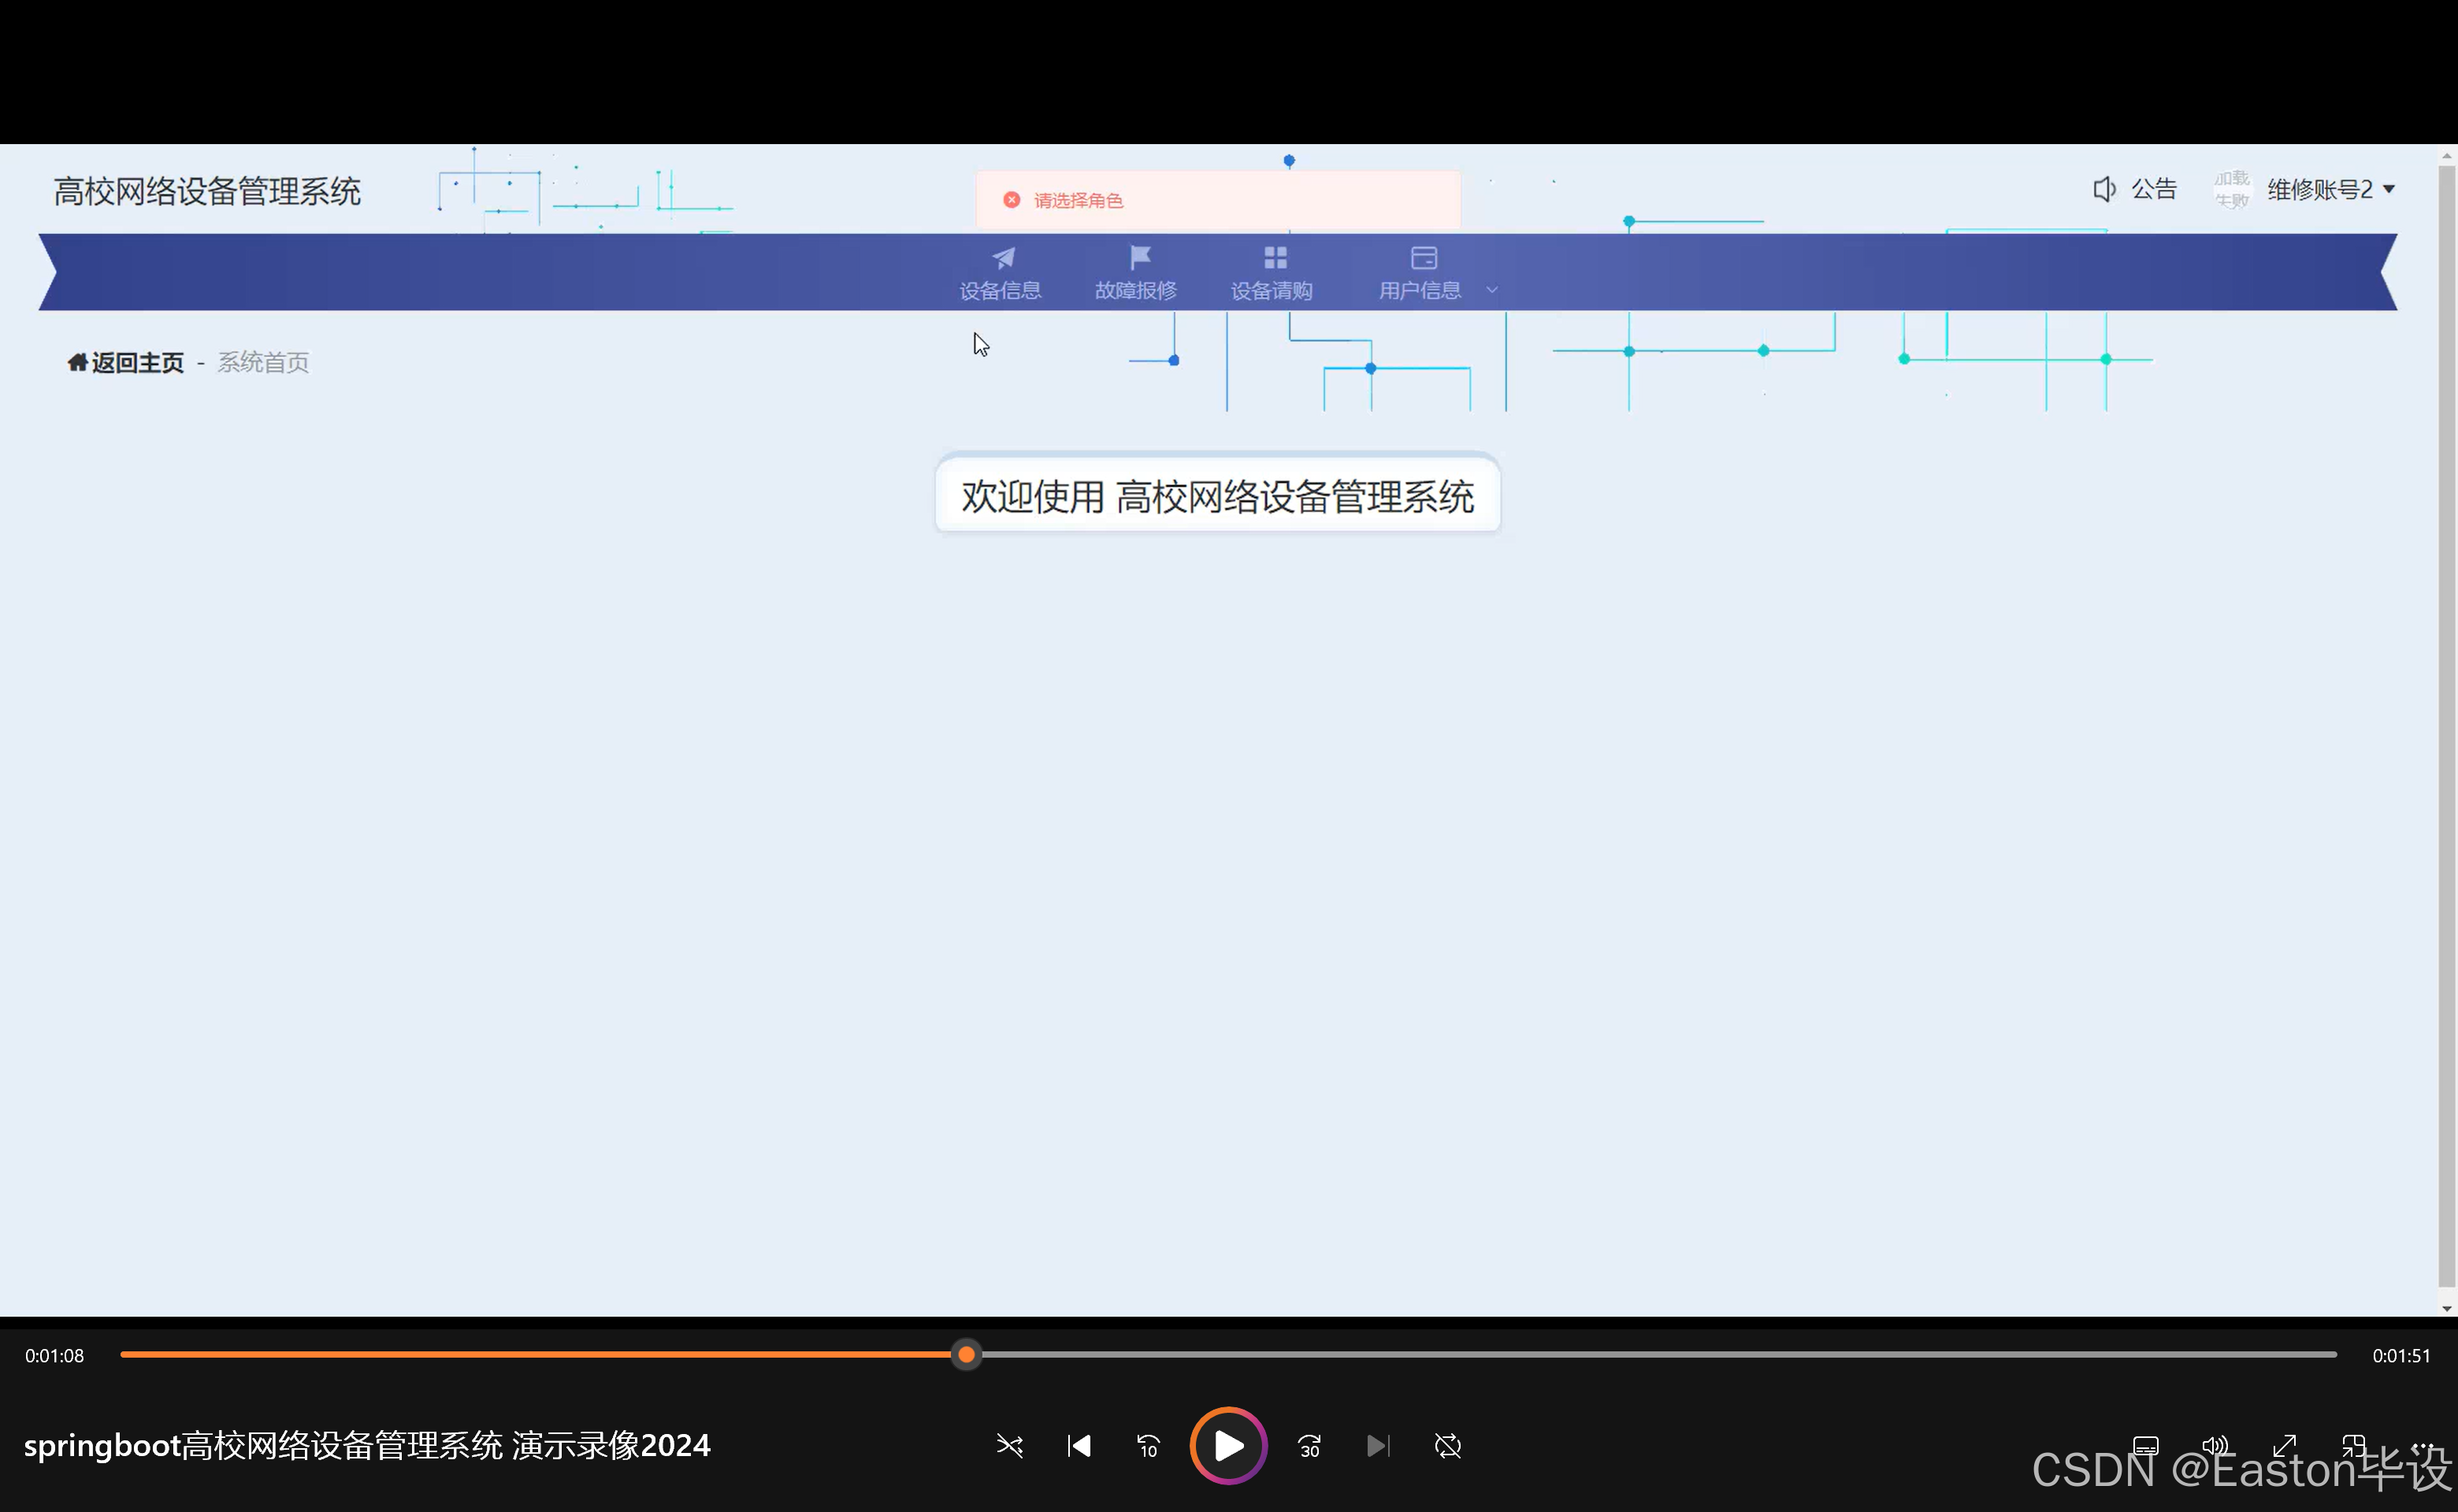The width and height of the screenshot is (2458, 1512).
Task: Open the 用户信息 menu item
Action: pos(1420,290)
